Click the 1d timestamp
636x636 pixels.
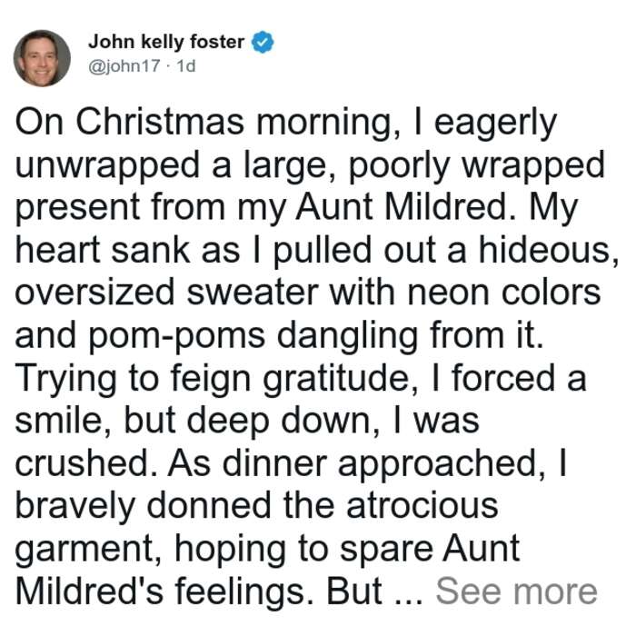point(186,66)
